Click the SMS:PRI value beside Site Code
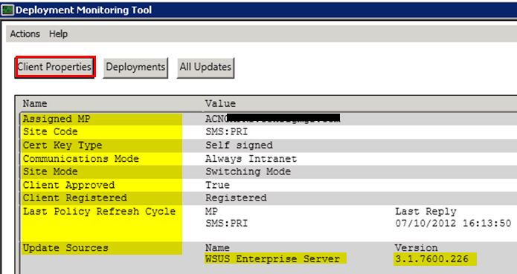The width and height of the screenshot is (517, 274). click(x=227, y=131)
